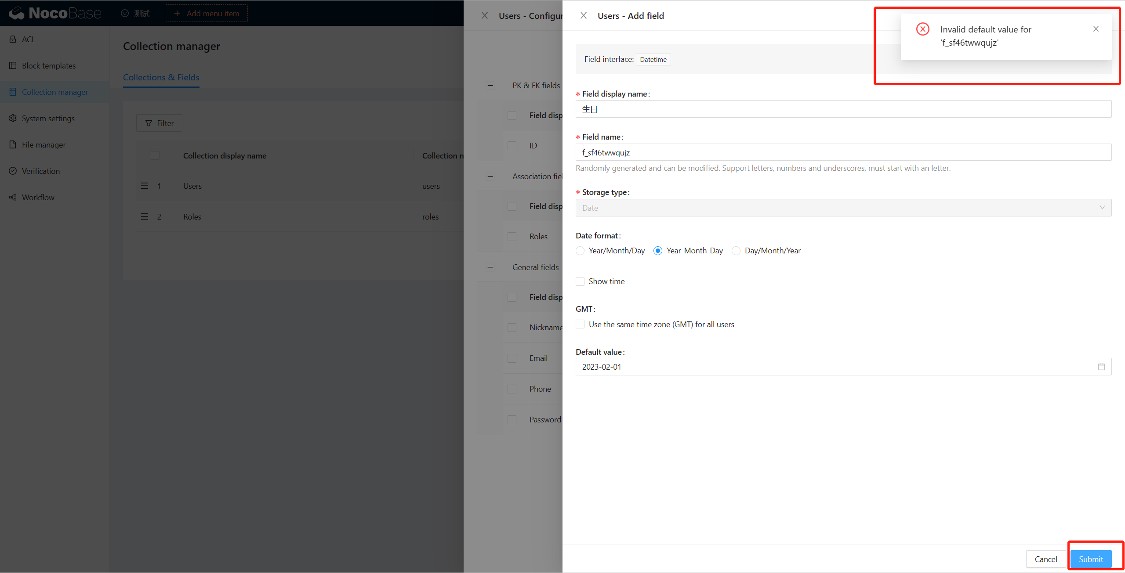Select Collection manager in sidebar
The width and height of the screenshot is (1125, 573).
coord(54,92)
